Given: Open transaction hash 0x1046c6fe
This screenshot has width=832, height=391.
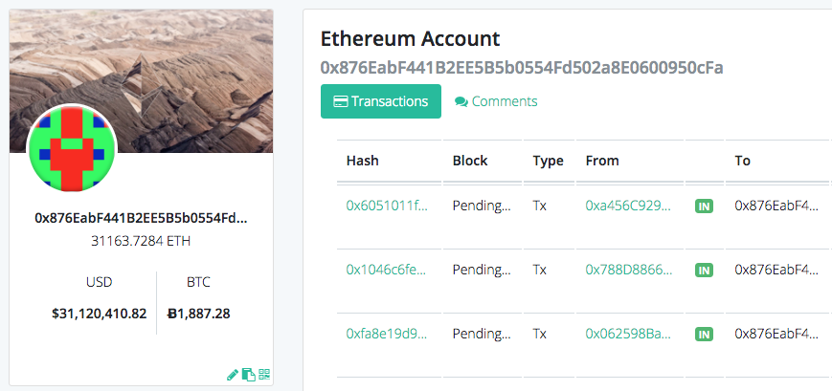Looking at the screenshot, I should [386, 270].
